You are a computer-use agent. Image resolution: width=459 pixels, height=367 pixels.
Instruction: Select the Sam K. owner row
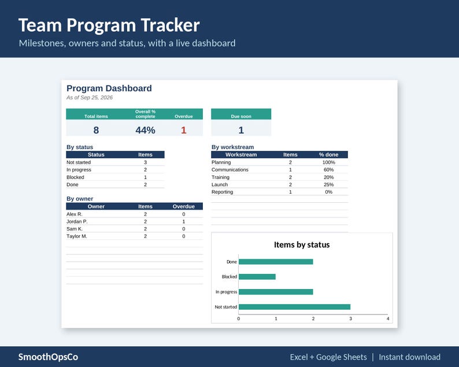[134, 228]
